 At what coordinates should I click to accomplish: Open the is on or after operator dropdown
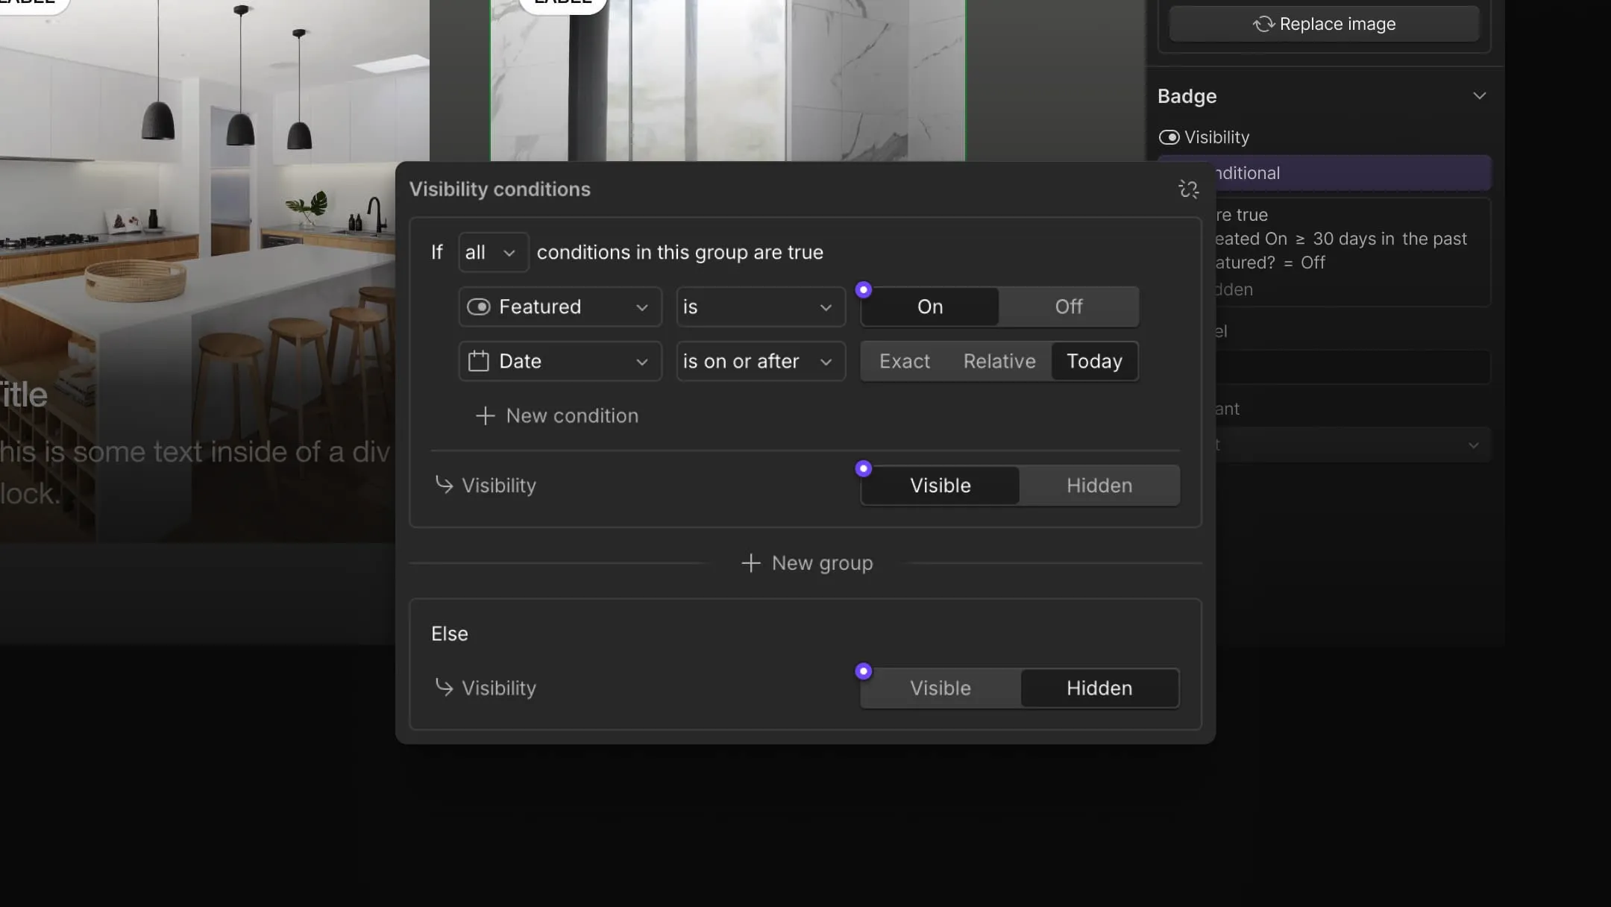point(760,361)
